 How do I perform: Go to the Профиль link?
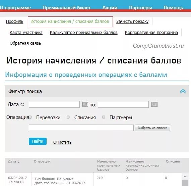pos(15,21)
